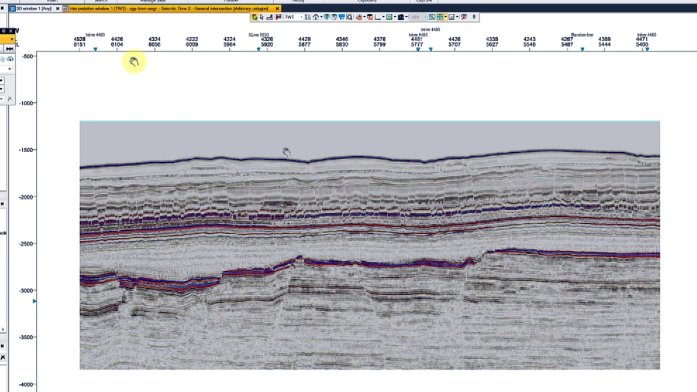Expand the arrow next to the home icon

point(321,17)
